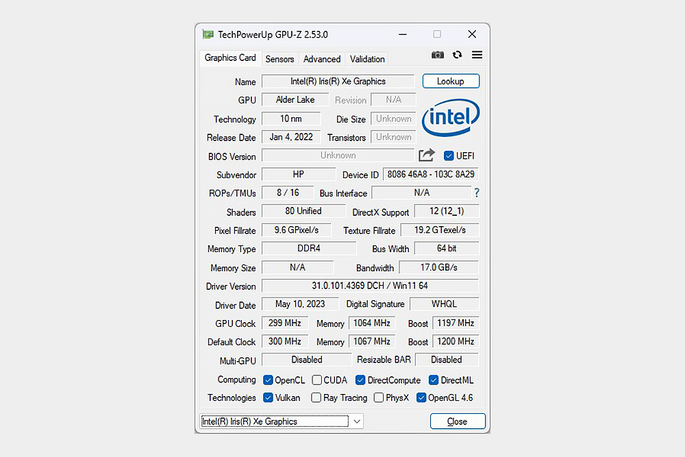Switch to the Sensors tab

pyautogui.click(x=279, y=59)
